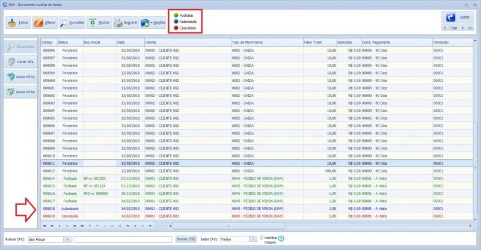The height and width of the screenshot is (250, 481).
Task: Expand the Exibir (F3) Todos dropdown
Action: coord(254,239)
